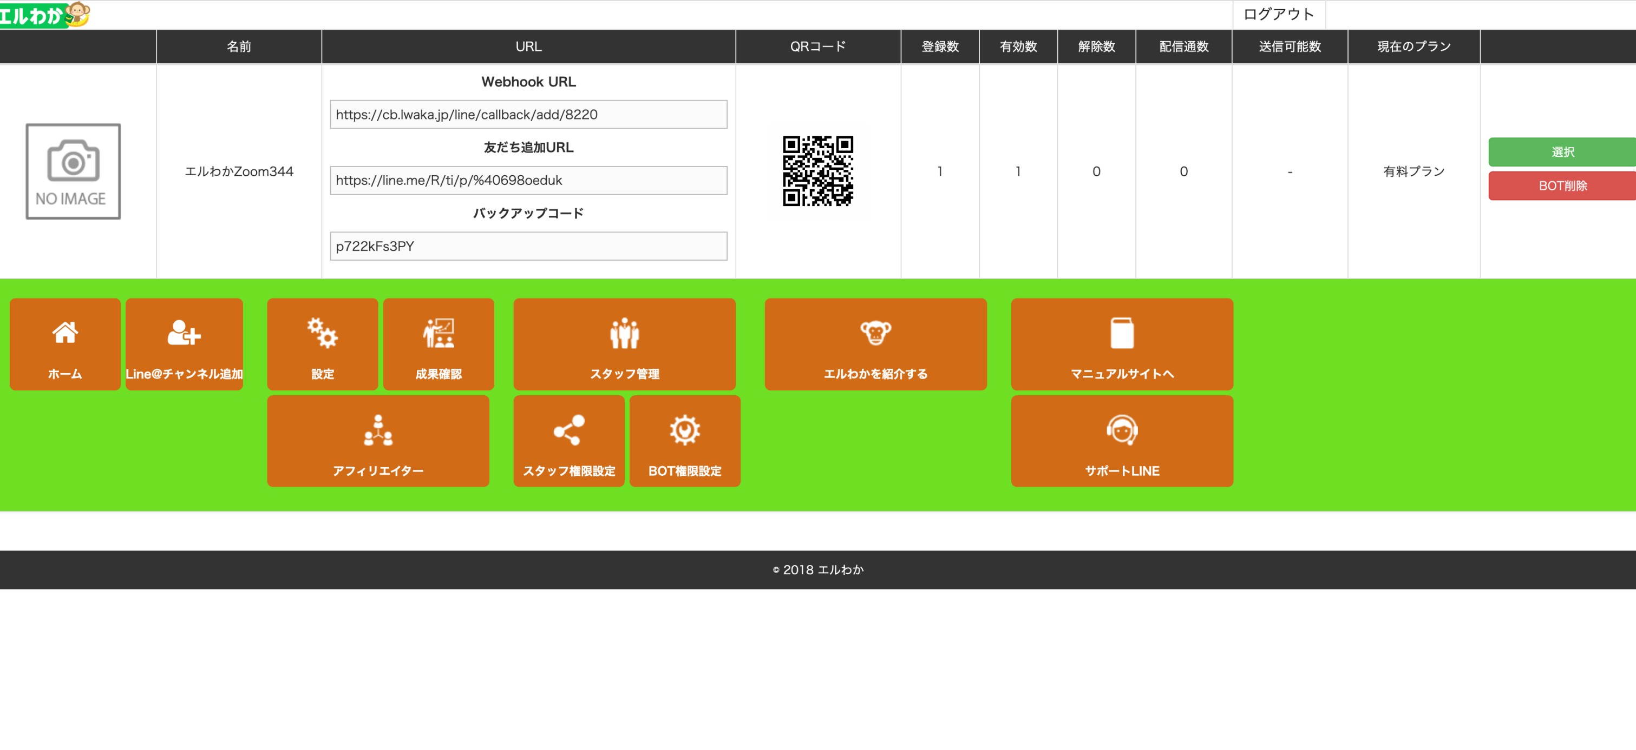Click the 友だち追加URL label

(x=528, y=147)
